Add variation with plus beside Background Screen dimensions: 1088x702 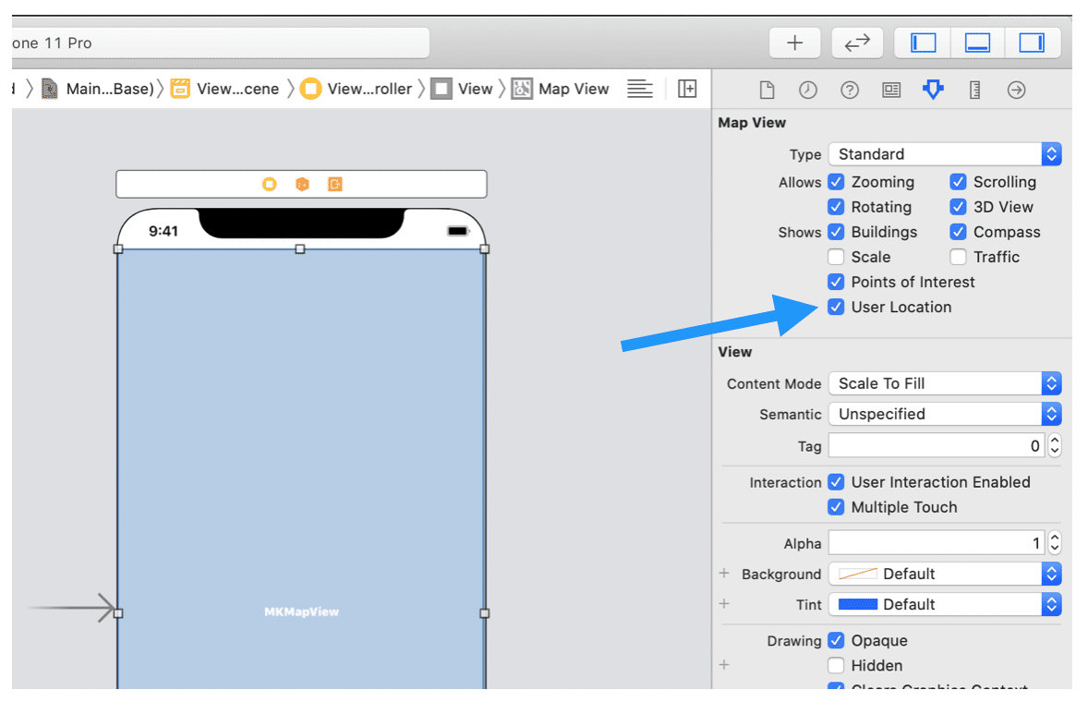click(724, 573)
